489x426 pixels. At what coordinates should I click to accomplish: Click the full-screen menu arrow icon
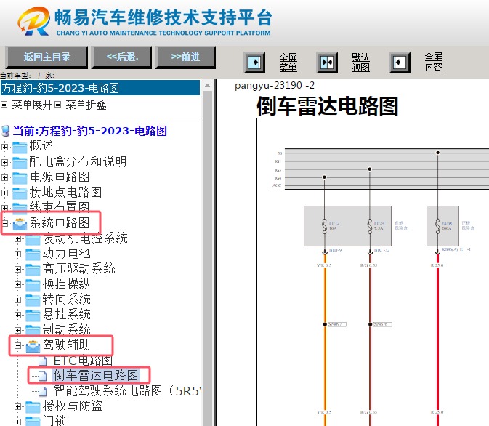click(254, 63)
